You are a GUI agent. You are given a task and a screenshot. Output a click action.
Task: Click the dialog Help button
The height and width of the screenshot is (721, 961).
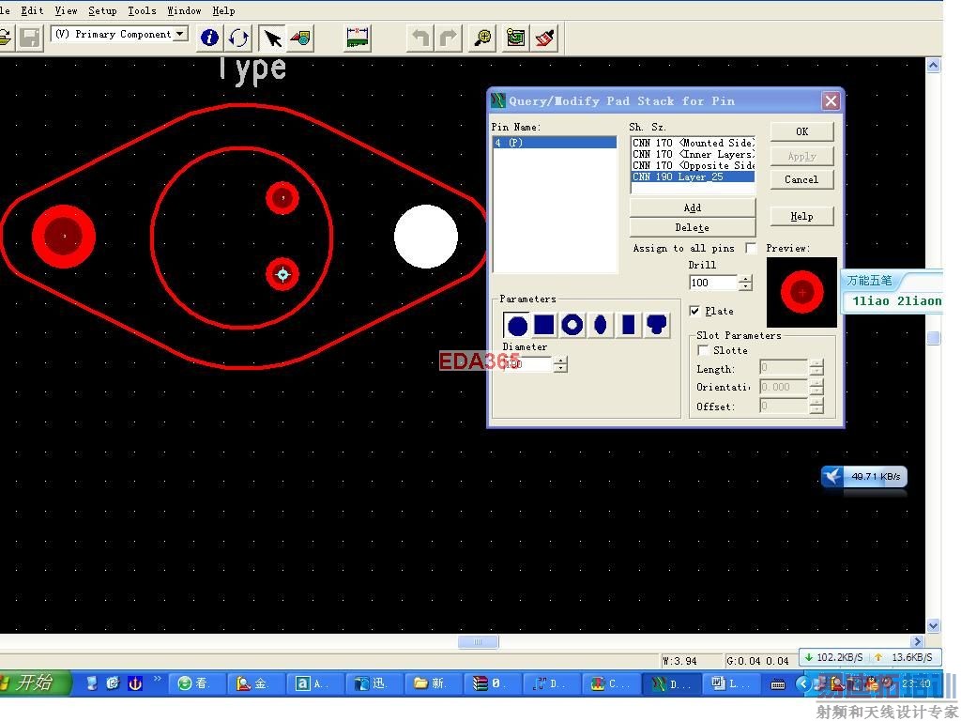[x=801, y=216]
